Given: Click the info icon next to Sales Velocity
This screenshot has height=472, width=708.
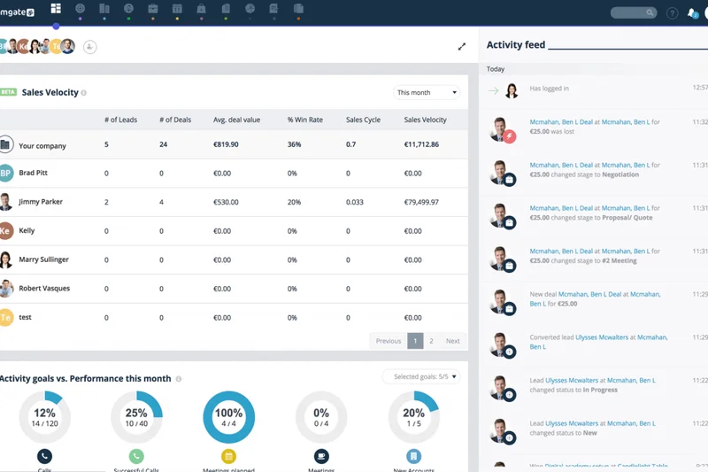Looking at the screenshot, I should pyautogui.click(x=84, y=93).
